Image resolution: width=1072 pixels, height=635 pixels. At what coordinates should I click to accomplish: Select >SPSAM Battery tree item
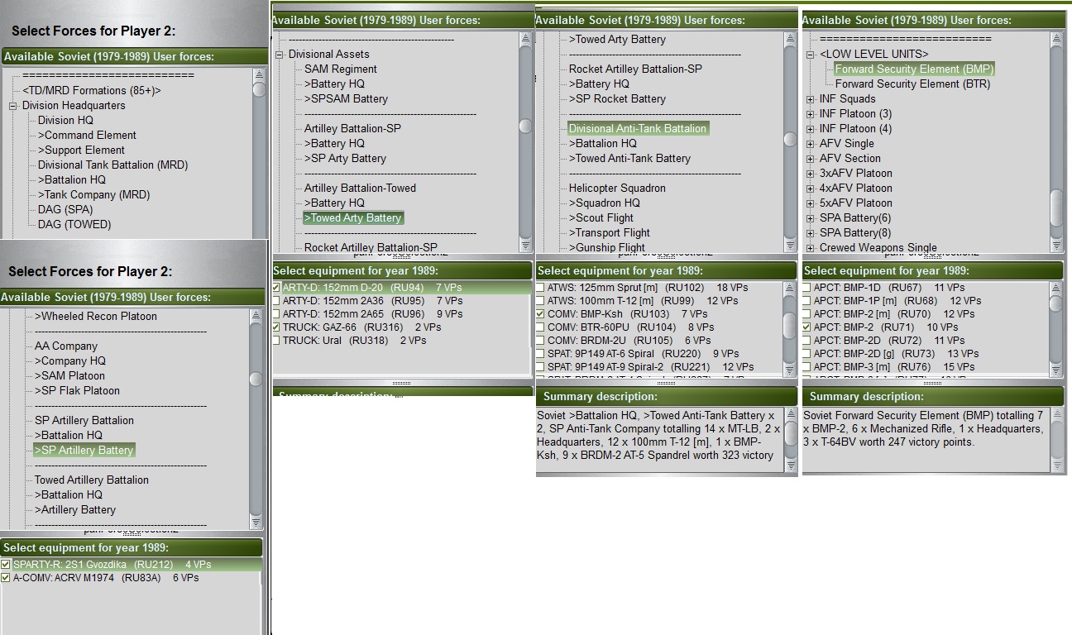[x=346, y=99]
